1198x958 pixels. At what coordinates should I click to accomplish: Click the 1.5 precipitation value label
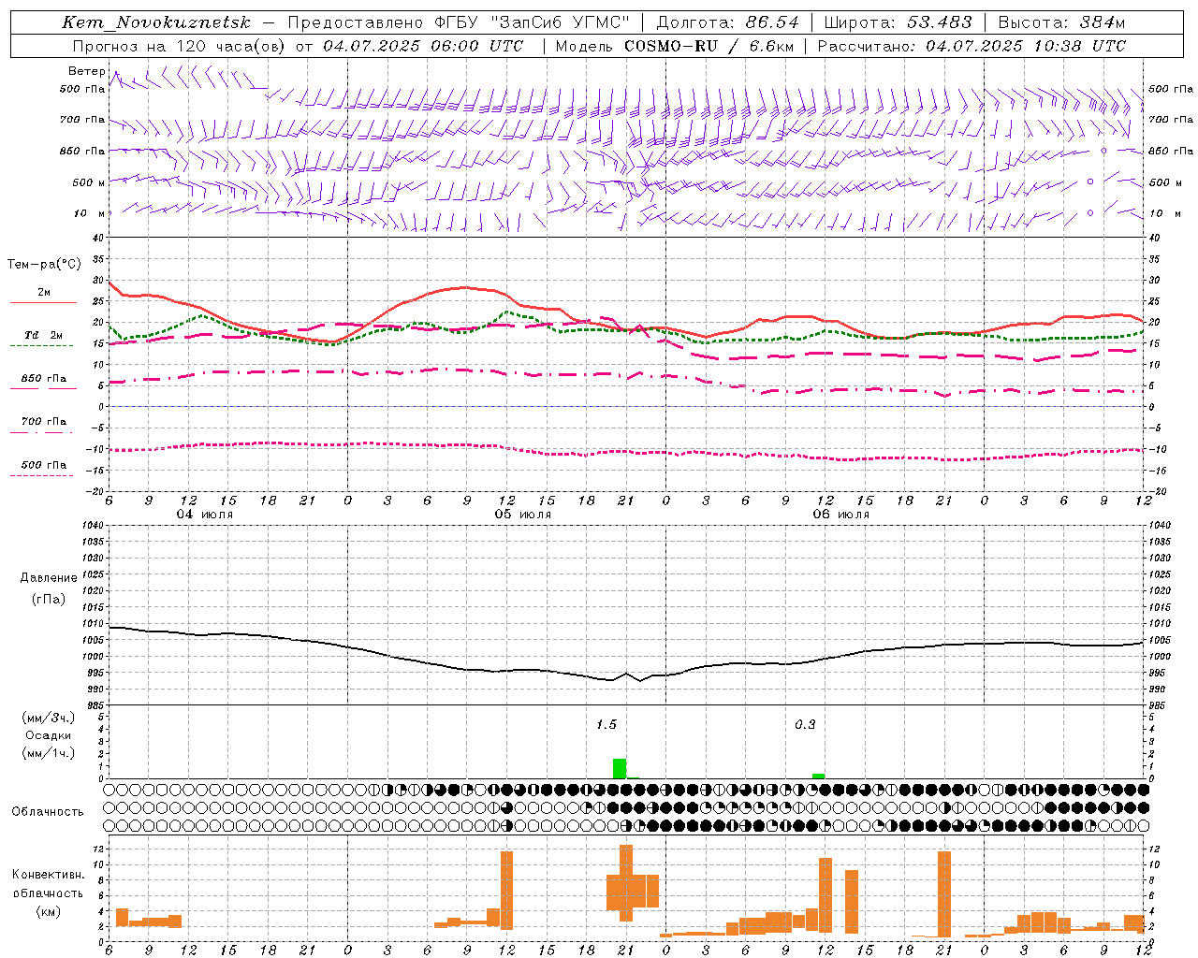606,725
